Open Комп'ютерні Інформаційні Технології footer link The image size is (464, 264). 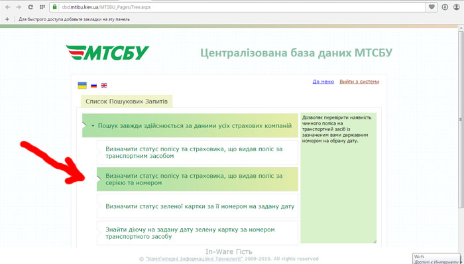coord(194,259)
